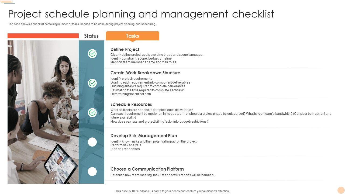Click the Create Work Breakdown Structure checkmark
This screenshot has height=194, width=345.
pos(92,83)
